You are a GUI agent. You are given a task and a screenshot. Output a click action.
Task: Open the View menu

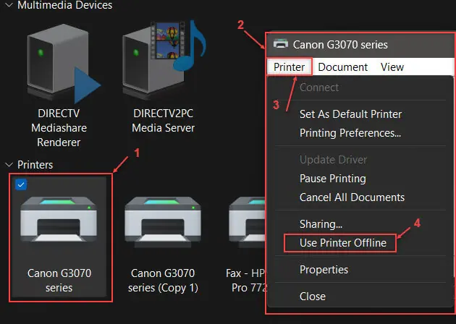[x=392, y=67]
